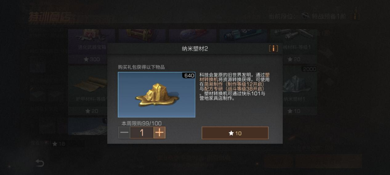
Task: Decrease purchase quantity with the minus button
Action: click(x=124, y=133)
